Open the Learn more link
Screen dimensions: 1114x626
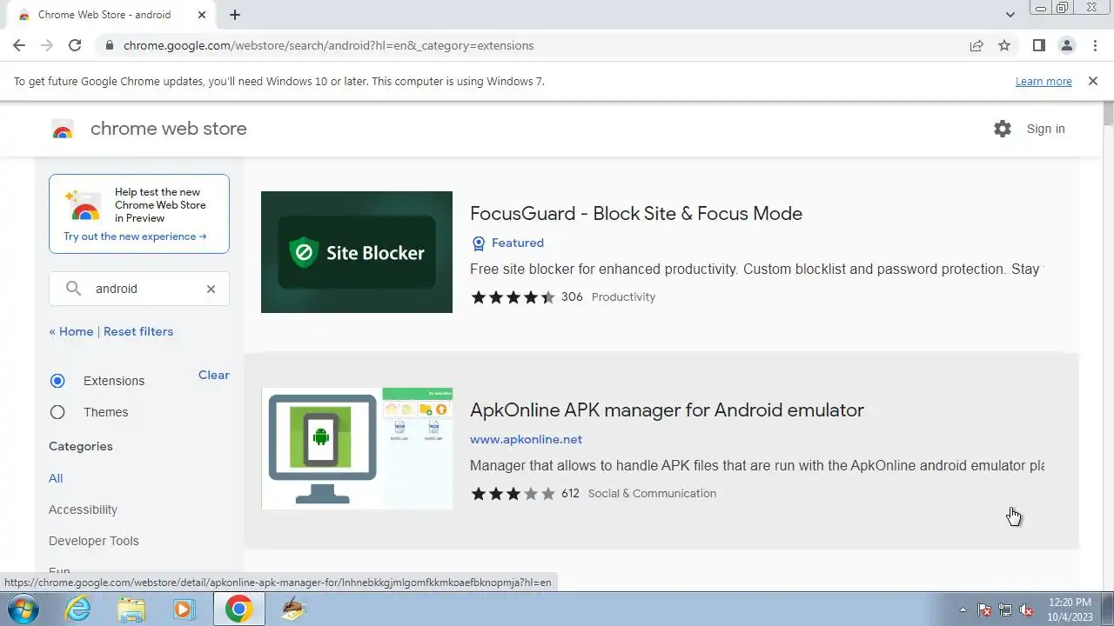pos(1044,81)
